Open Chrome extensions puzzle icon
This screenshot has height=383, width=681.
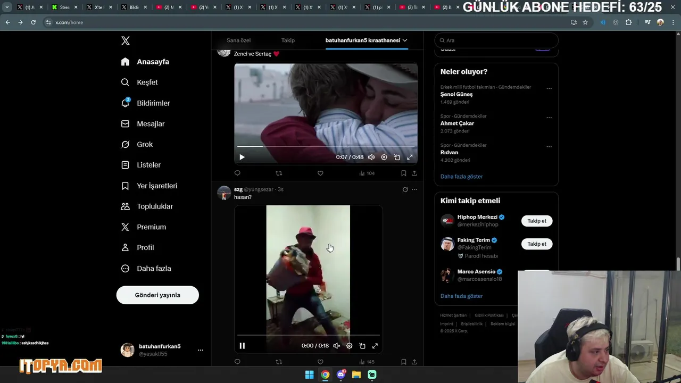(x=629, y=22)
